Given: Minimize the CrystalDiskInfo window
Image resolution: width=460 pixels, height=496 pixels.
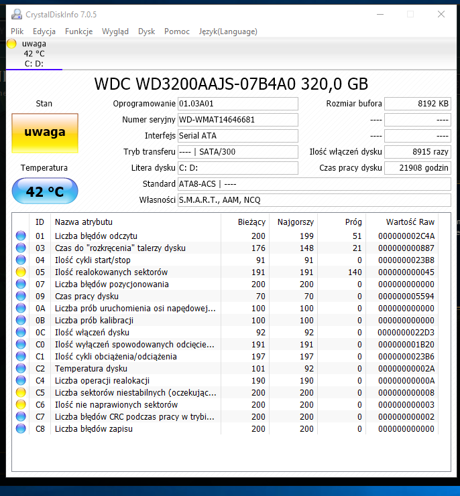Looking at the screenshot, I should 380,14.
